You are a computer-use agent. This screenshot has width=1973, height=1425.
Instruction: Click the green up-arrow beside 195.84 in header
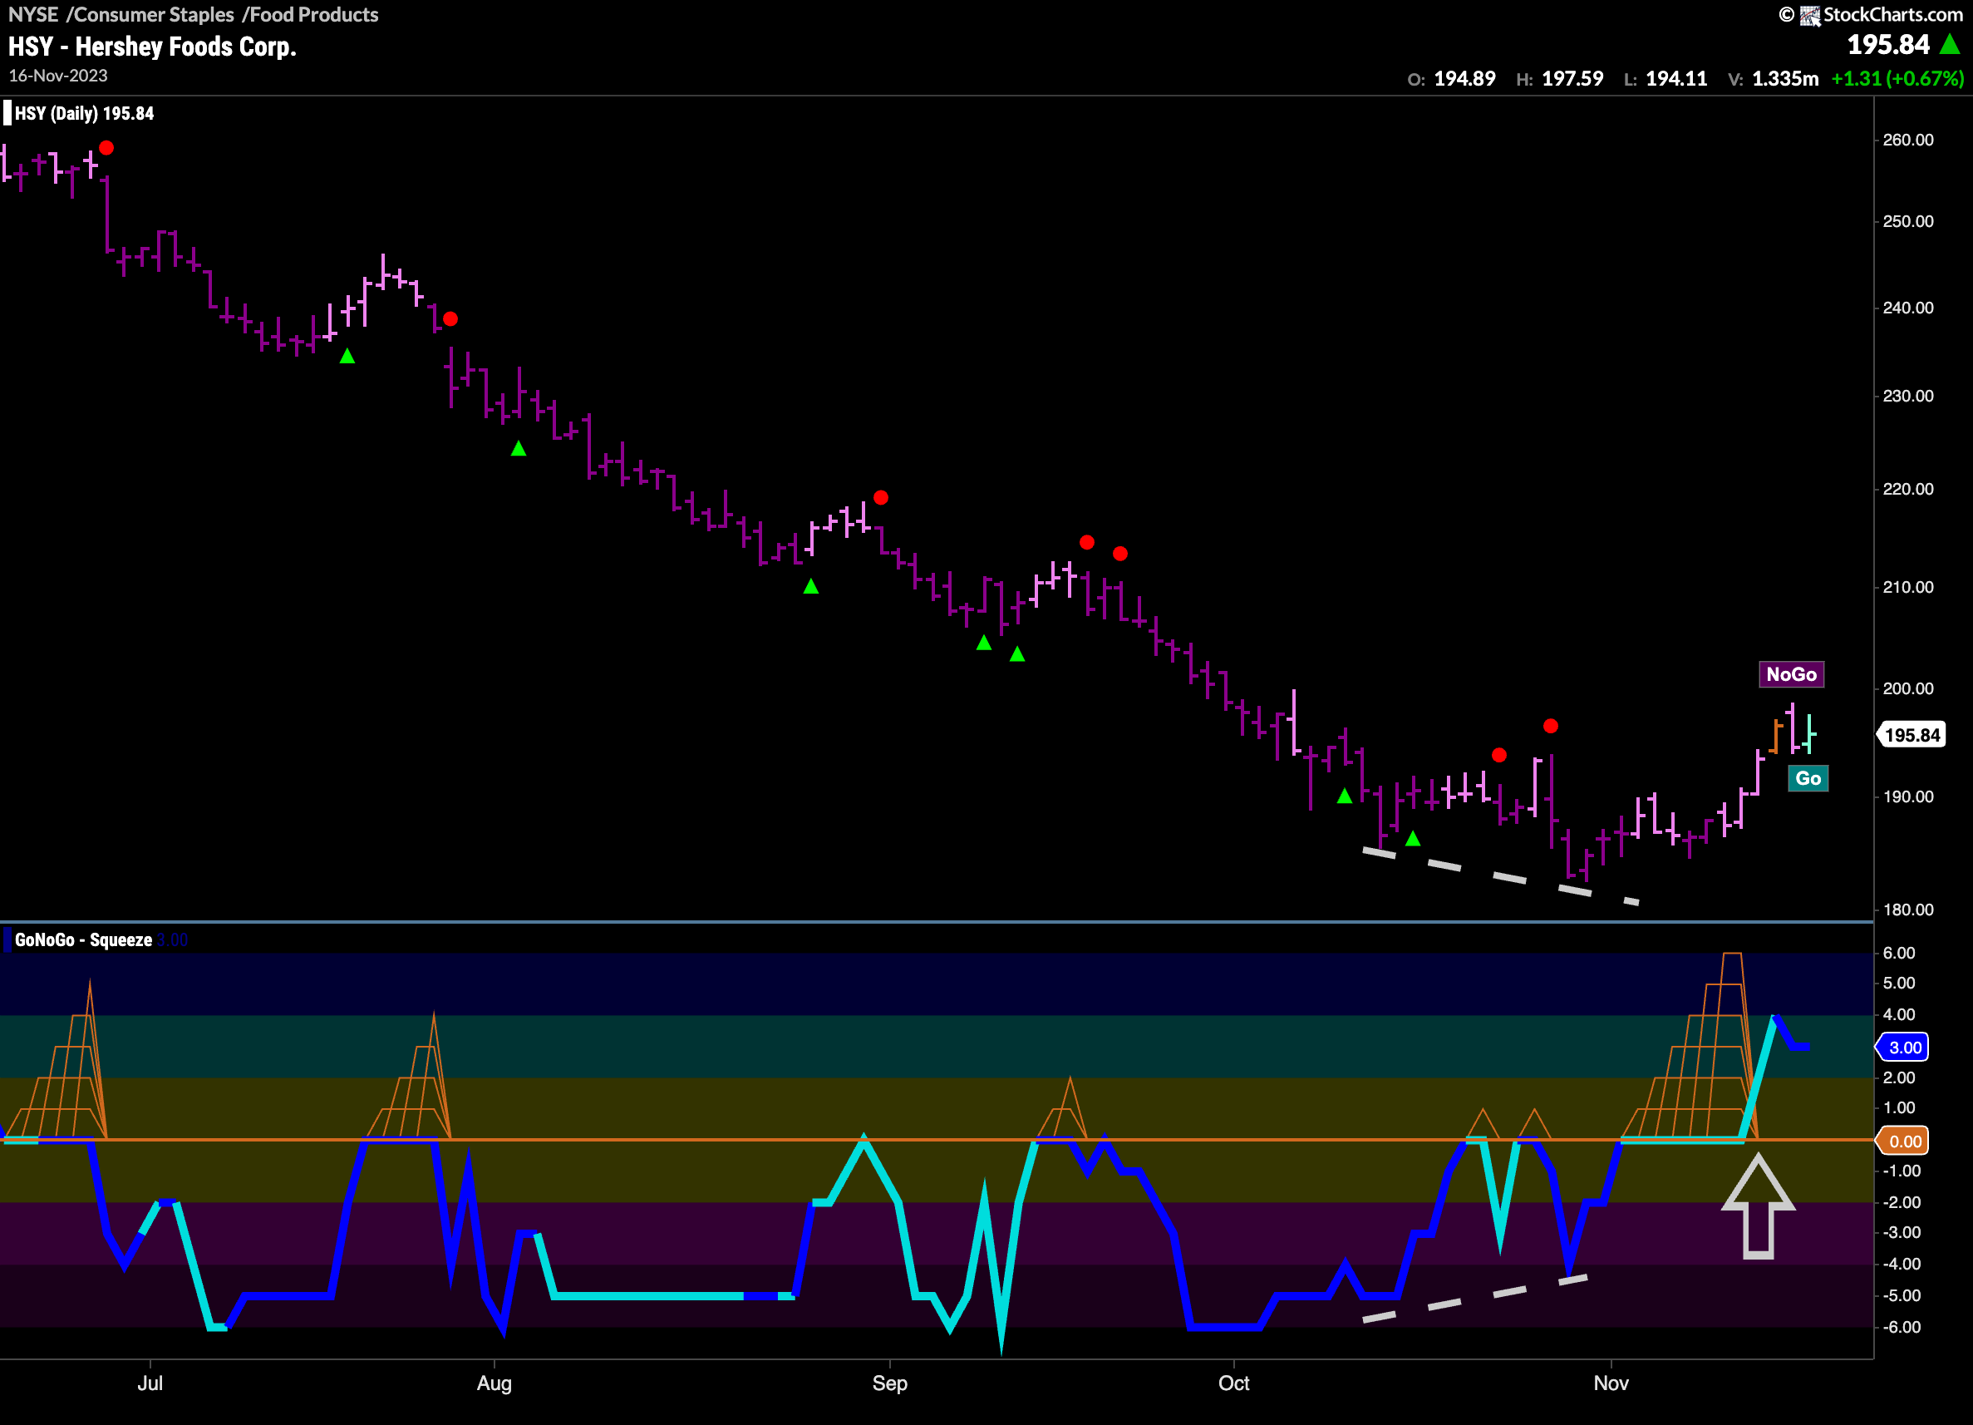click(1951, 44)
